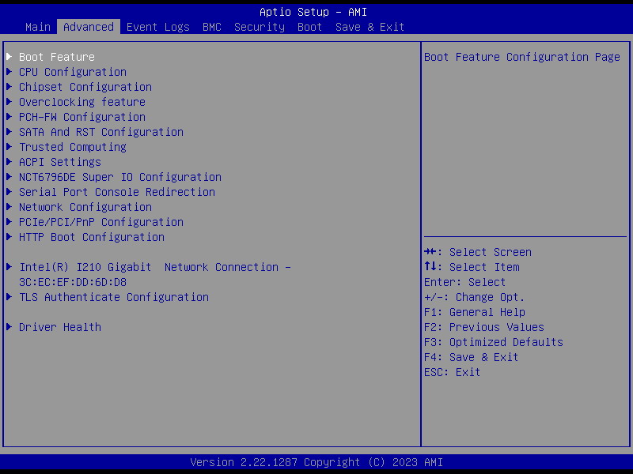
Task: Click ESC: Exit hint
Action: coord(452,372)
